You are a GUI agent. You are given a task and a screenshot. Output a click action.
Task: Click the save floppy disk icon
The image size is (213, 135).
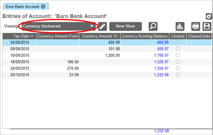click(x=207, y=26)
